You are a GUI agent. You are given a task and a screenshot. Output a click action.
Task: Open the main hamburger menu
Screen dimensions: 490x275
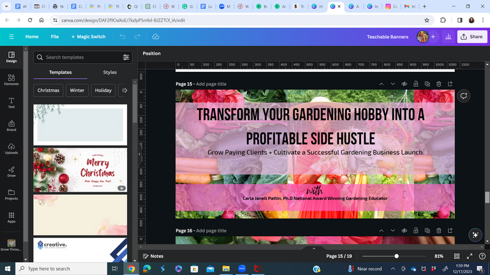point(11,37)
